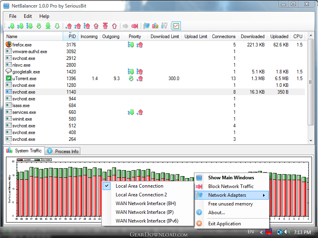Viewport: 318px width, 238px height.
Task: Choose Show Main Windows in tray menu
Action: pyautogui.click(x=232, y=177)
